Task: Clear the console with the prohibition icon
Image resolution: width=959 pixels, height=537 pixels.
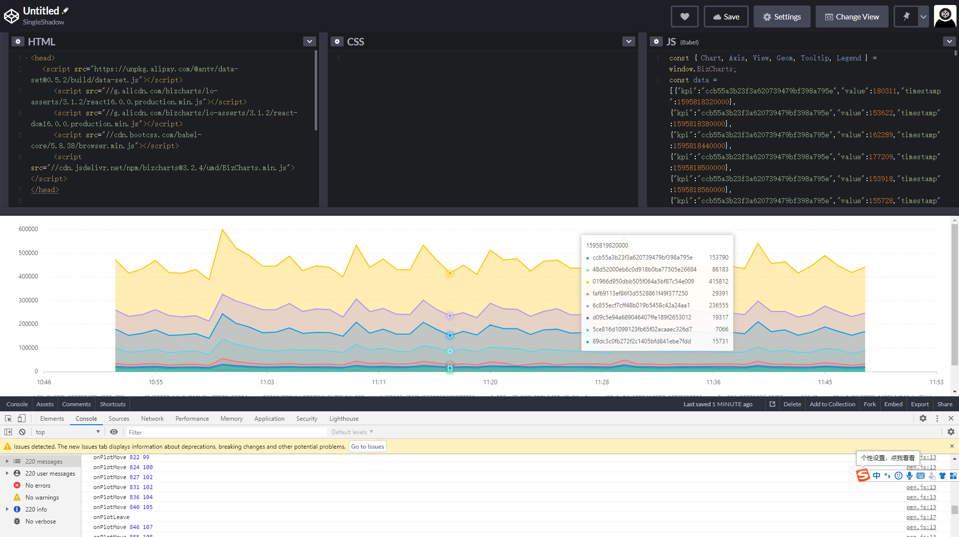Action: (22, 432)
